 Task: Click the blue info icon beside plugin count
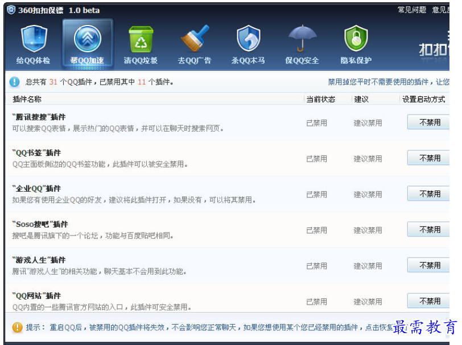[x=14, y=82]
